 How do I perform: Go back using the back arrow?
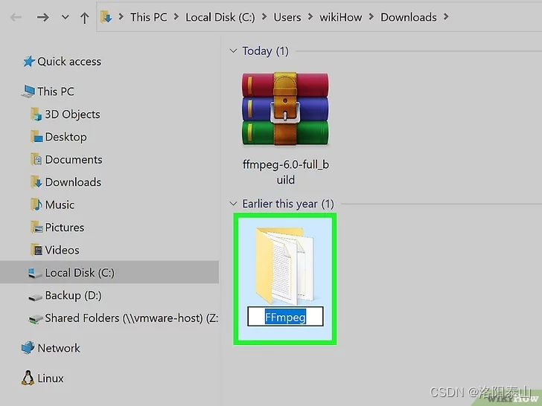[x=16, y=17]
